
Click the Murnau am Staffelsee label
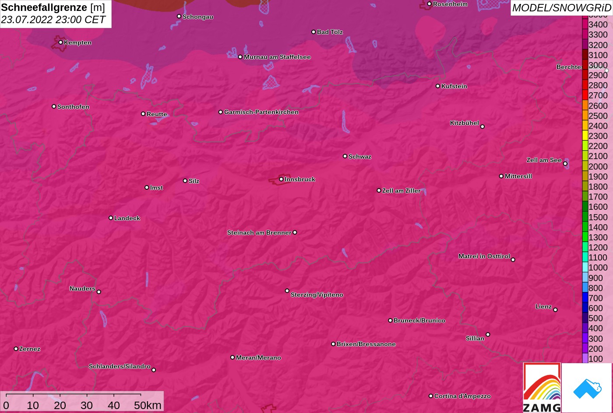(277, 57)
